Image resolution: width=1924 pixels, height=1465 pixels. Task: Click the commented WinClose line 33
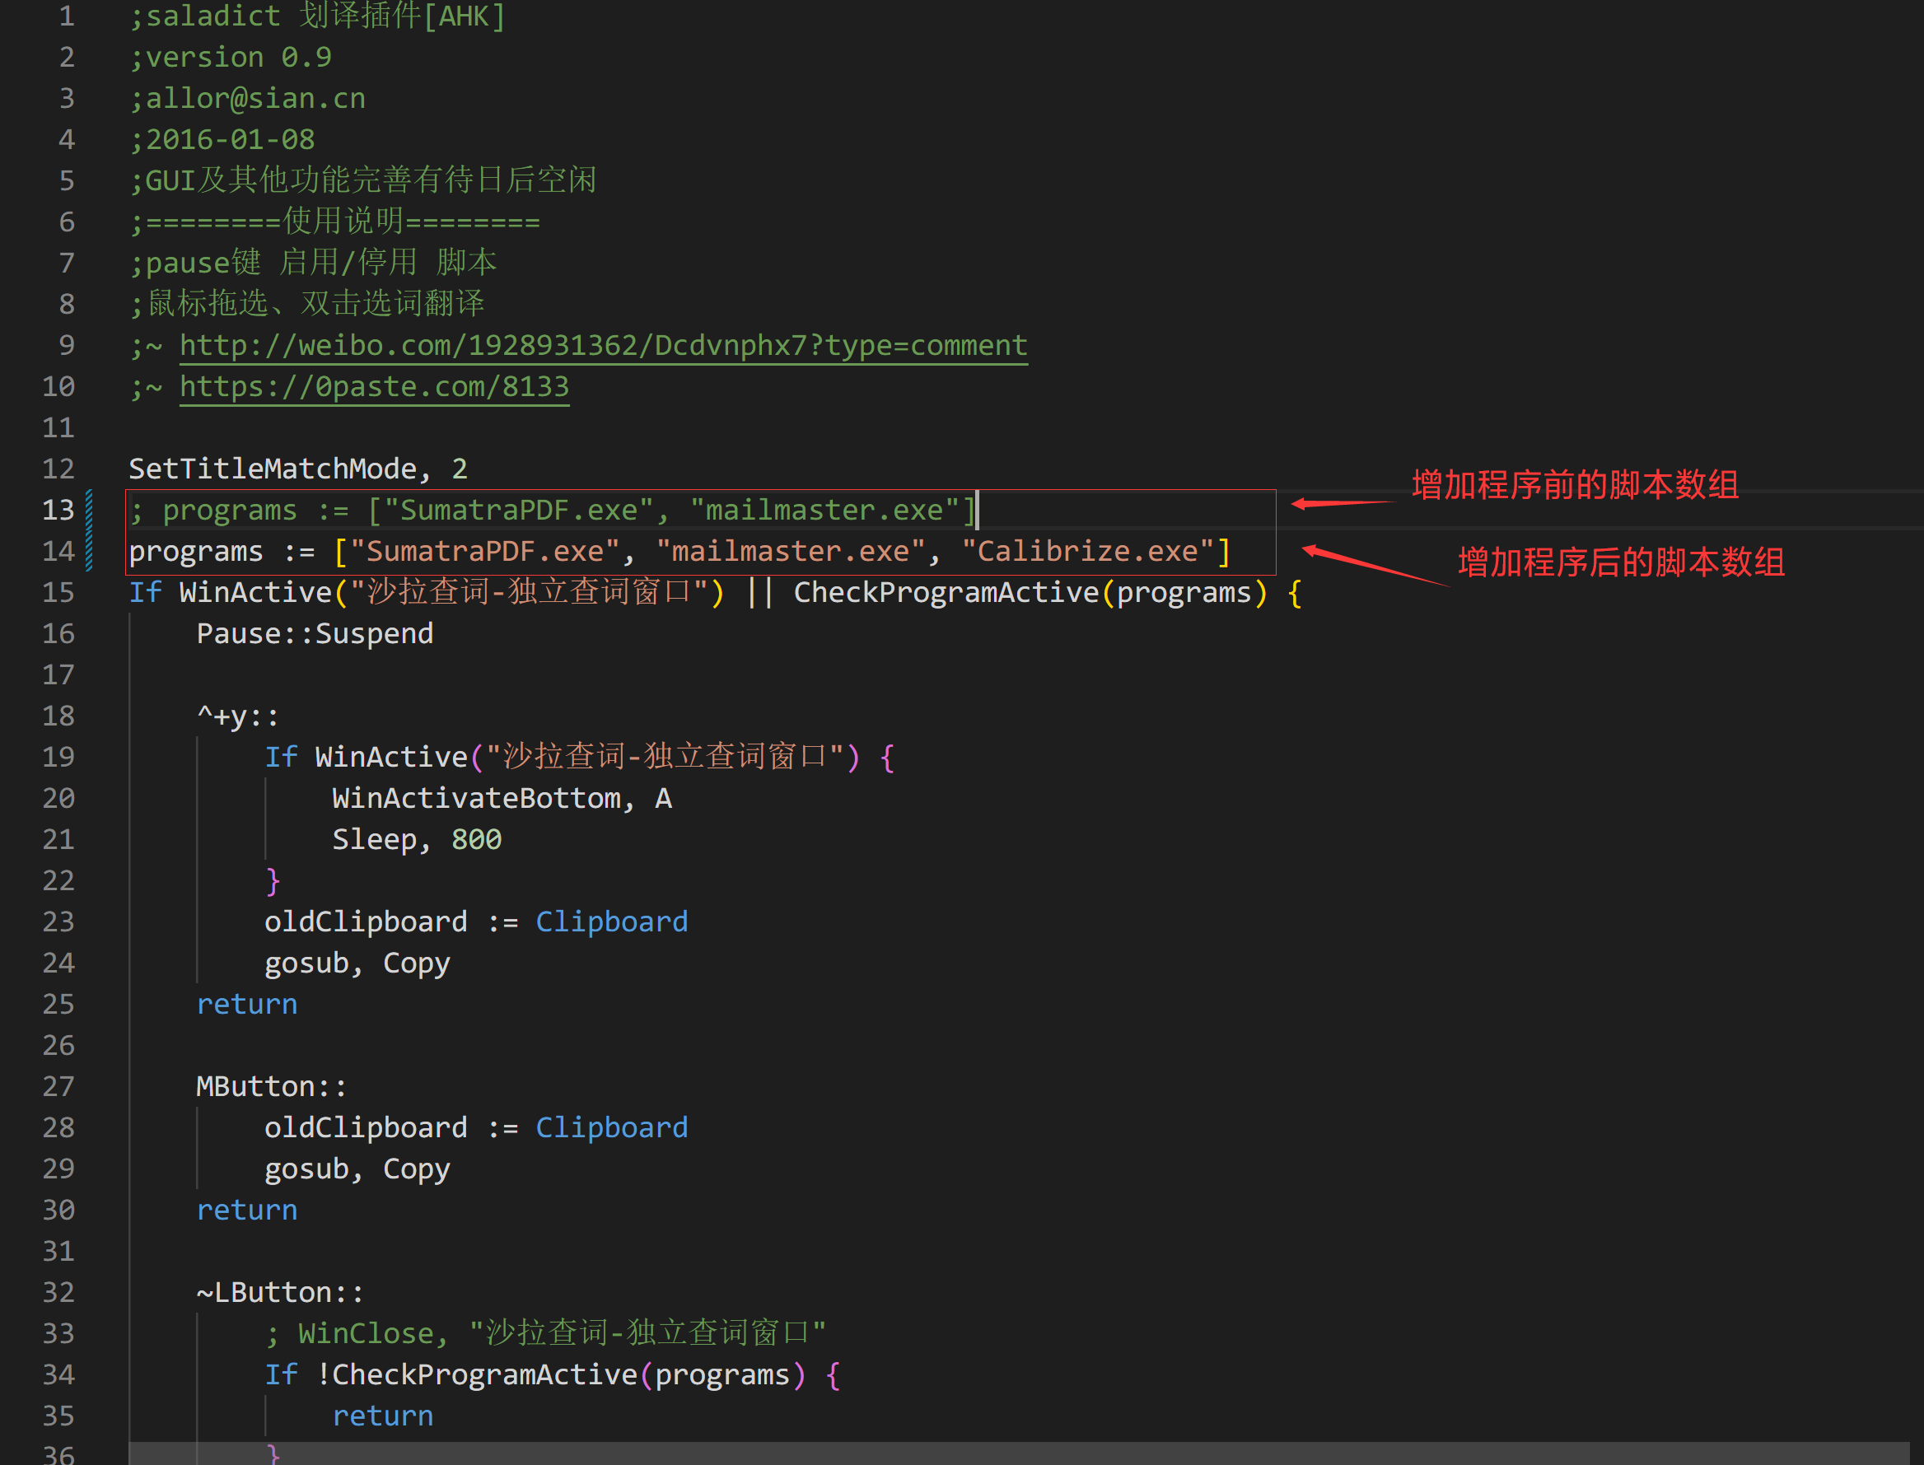coord(545,1333)
